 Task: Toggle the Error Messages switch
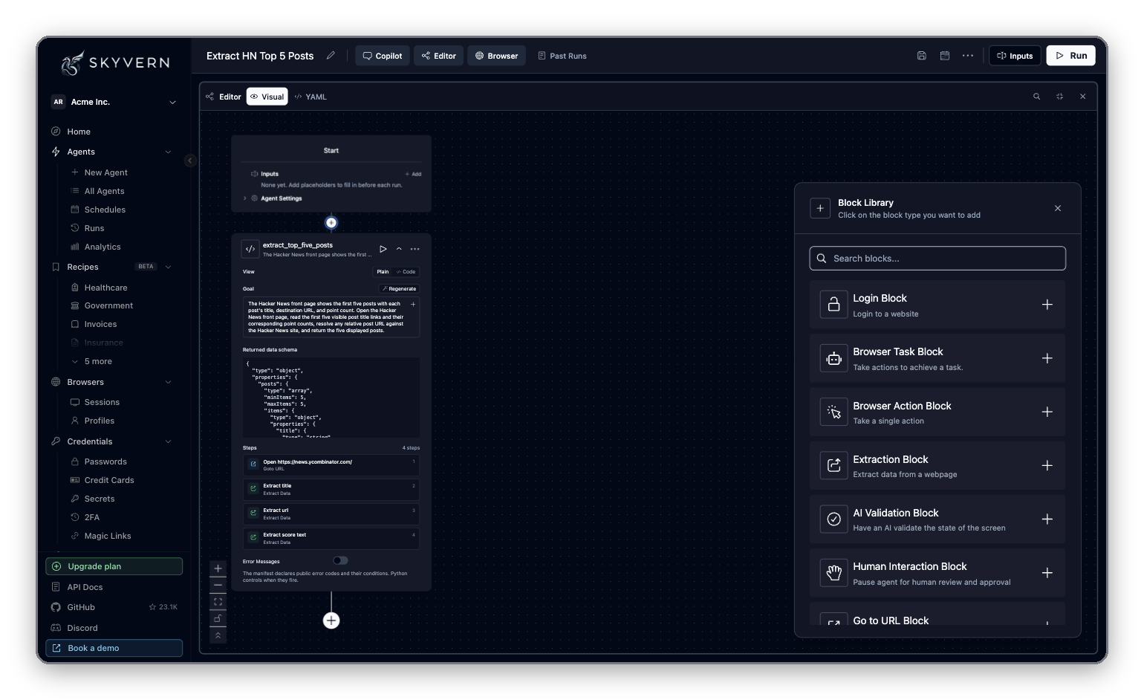click(x=340, y=560)
